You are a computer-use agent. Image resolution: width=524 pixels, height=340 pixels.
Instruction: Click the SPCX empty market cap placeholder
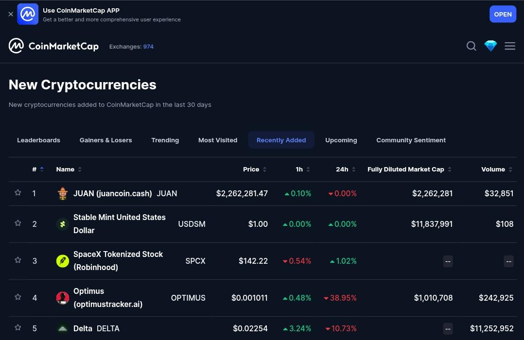point(448,261)
